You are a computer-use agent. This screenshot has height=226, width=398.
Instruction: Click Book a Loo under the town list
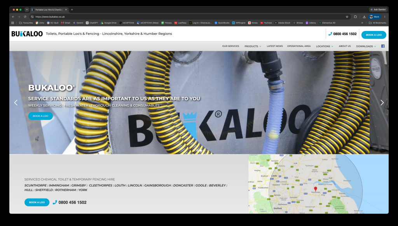tap(37, 202)
